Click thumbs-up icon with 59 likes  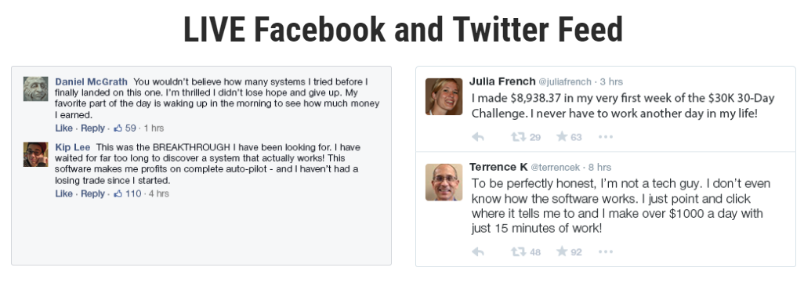(118, 128)
